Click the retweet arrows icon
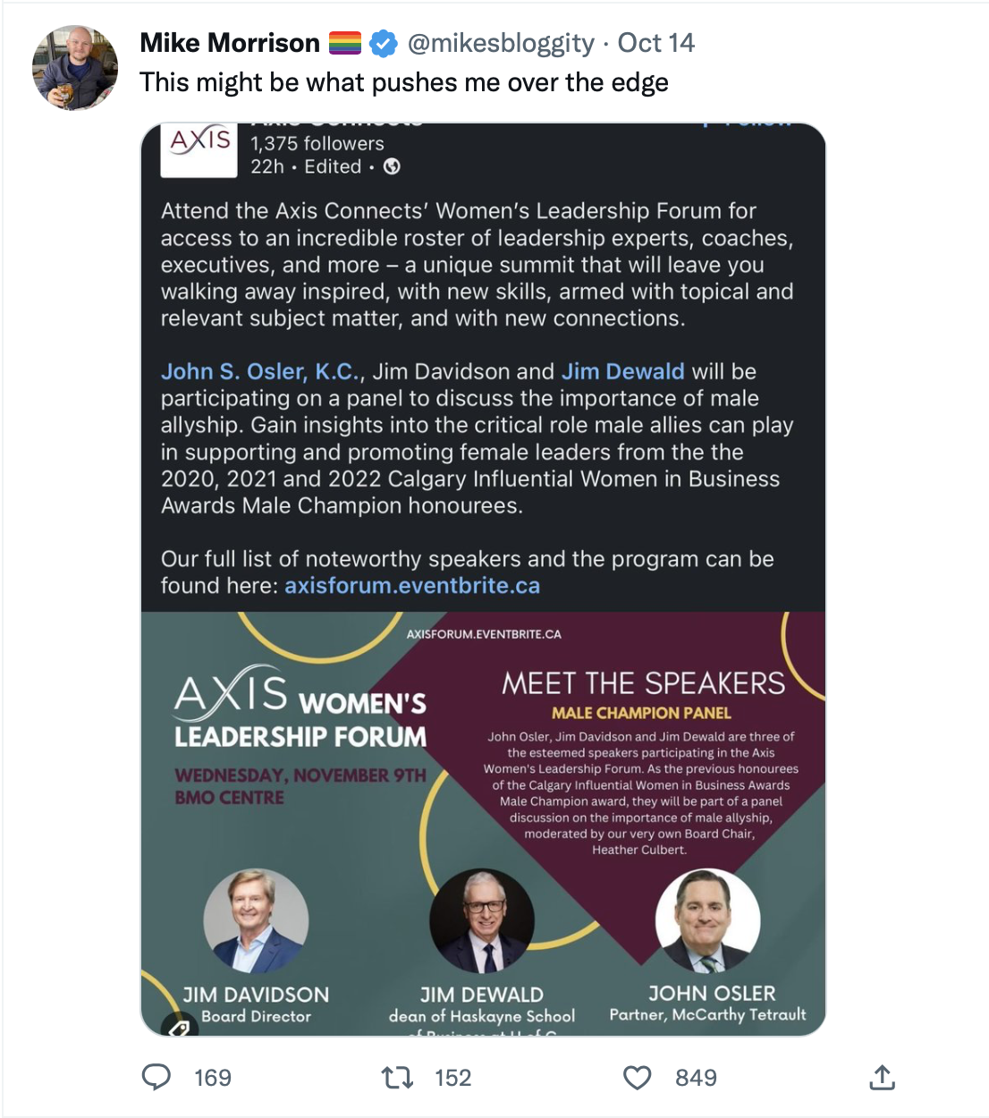The image size is (989, 1118). 397,1077
